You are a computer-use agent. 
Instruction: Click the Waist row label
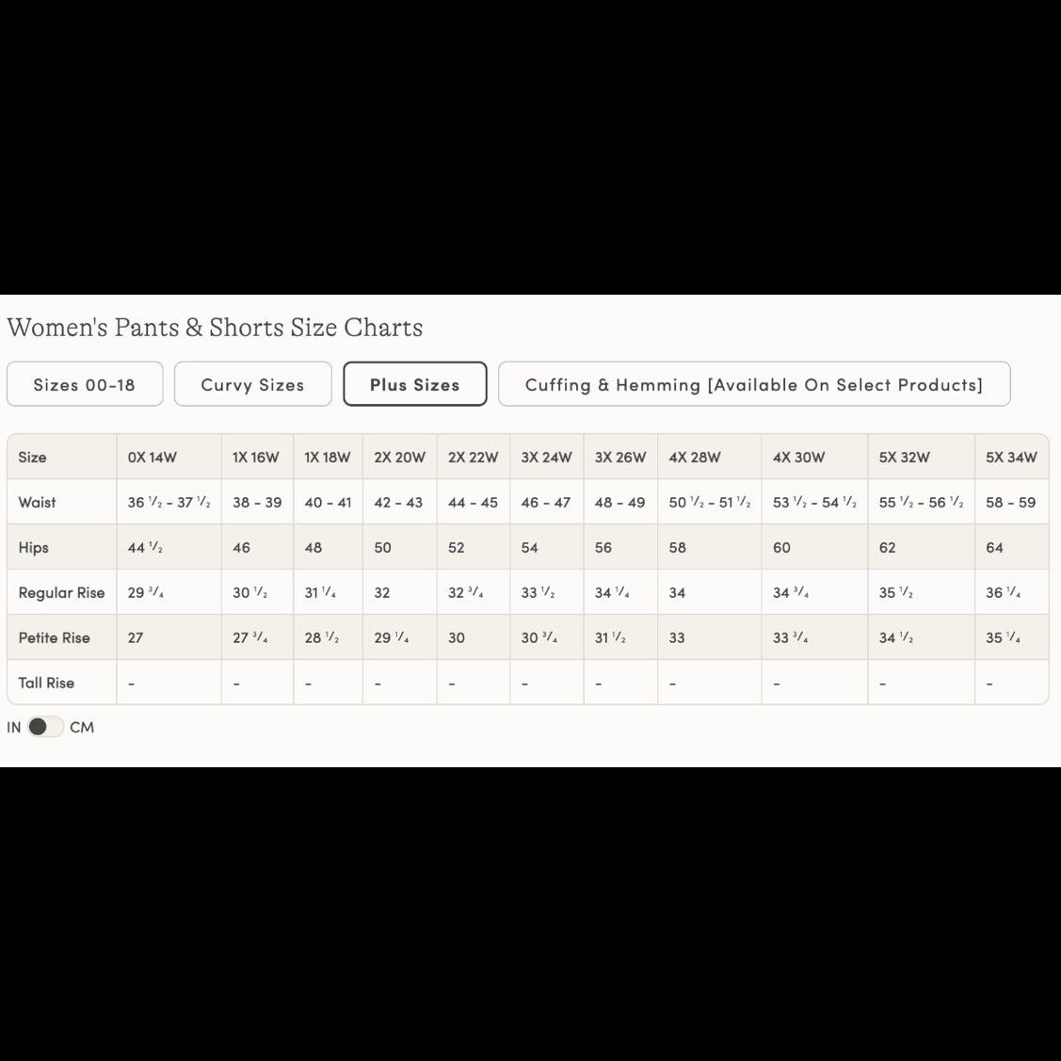point(38,503)
